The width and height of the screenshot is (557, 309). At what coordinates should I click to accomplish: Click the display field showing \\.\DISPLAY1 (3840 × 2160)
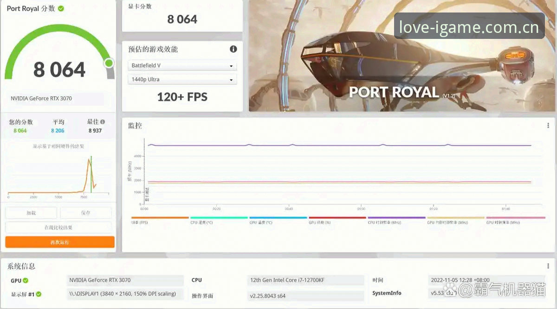click(125, 294)
